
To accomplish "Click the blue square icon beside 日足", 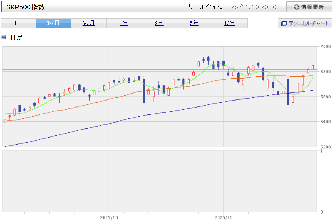I will [3, 37].
